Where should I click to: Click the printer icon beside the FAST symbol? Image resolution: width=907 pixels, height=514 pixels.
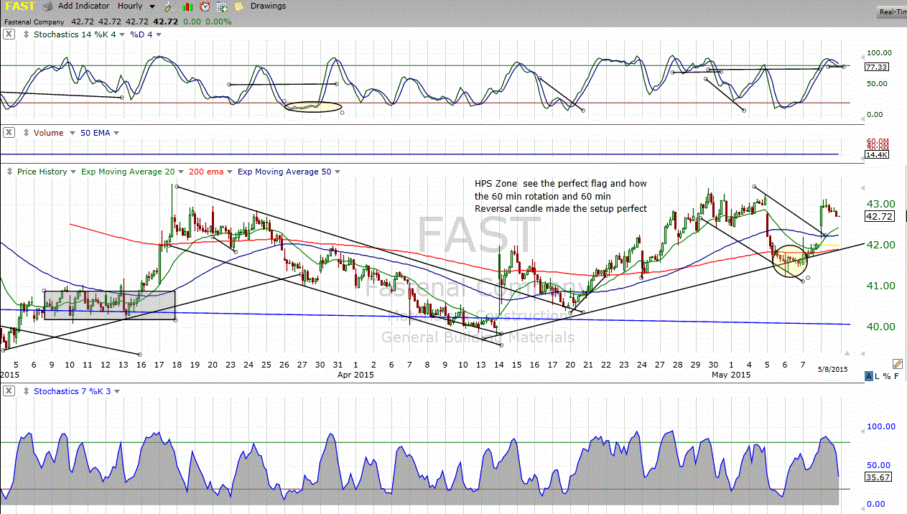(47, 6)
